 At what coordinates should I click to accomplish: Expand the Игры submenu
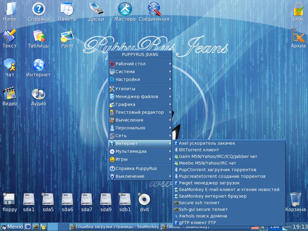pos(140,159)
